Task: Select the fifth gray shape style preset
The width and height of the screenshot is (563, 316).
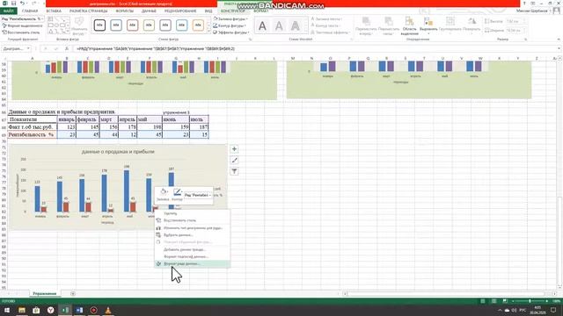Action: [x=165, y=25]
